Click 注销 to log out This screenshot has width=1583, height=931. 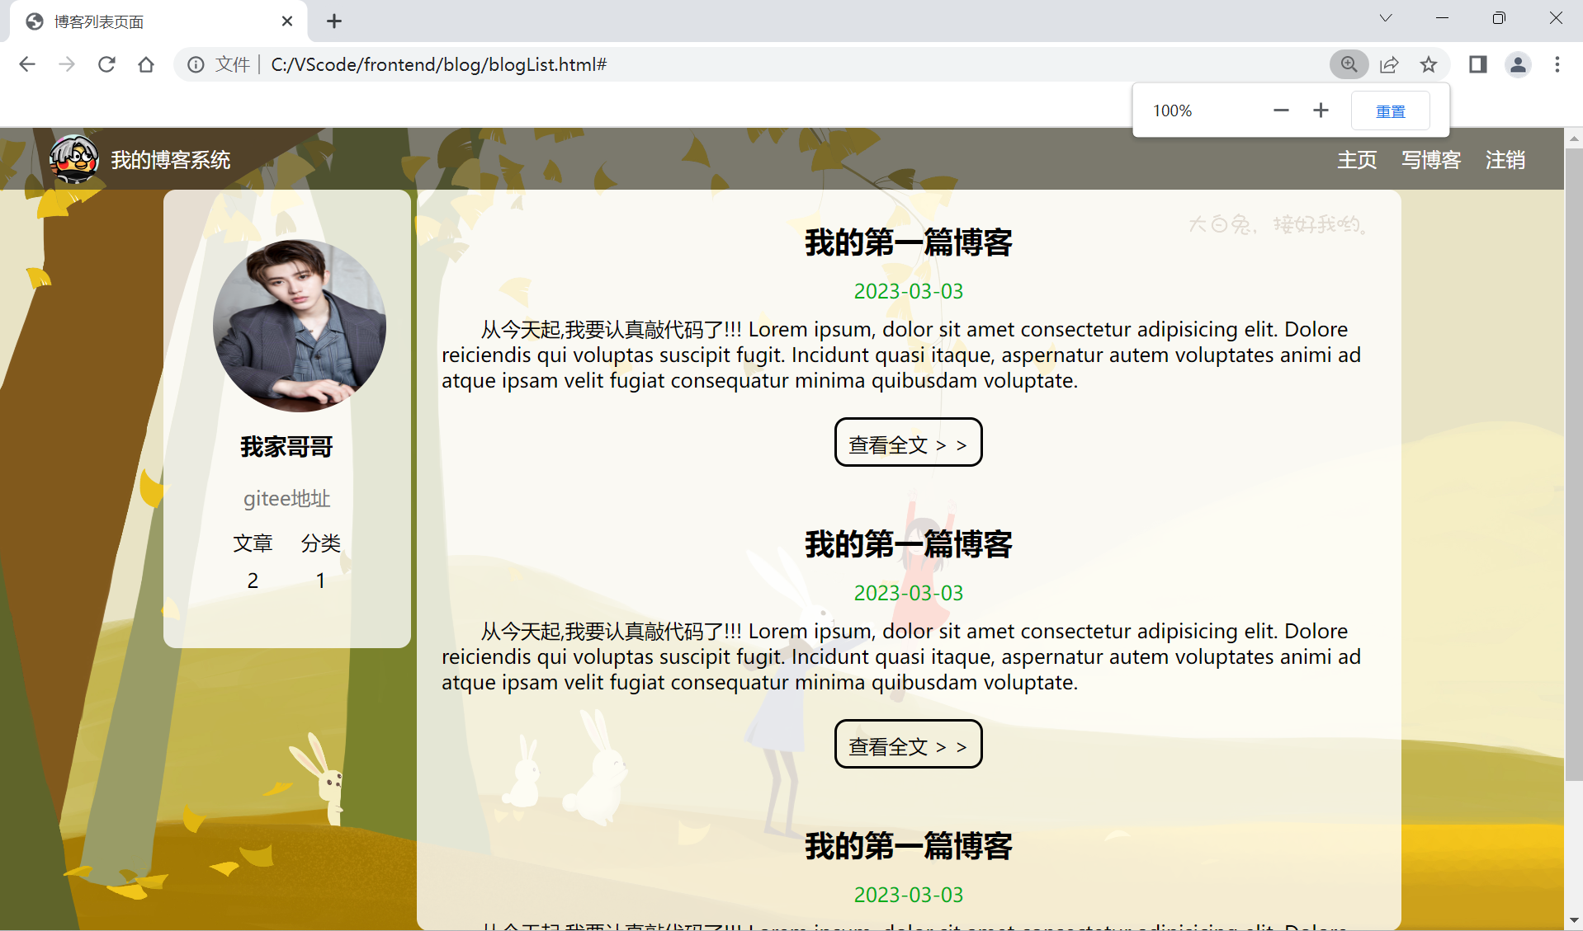tap(1505, 160)
